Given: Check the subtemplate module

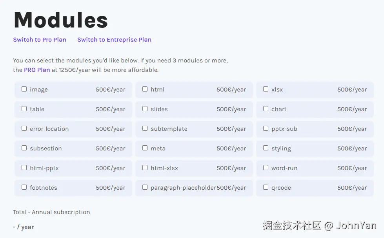Looking at the screenshot, I should (145, 128).
